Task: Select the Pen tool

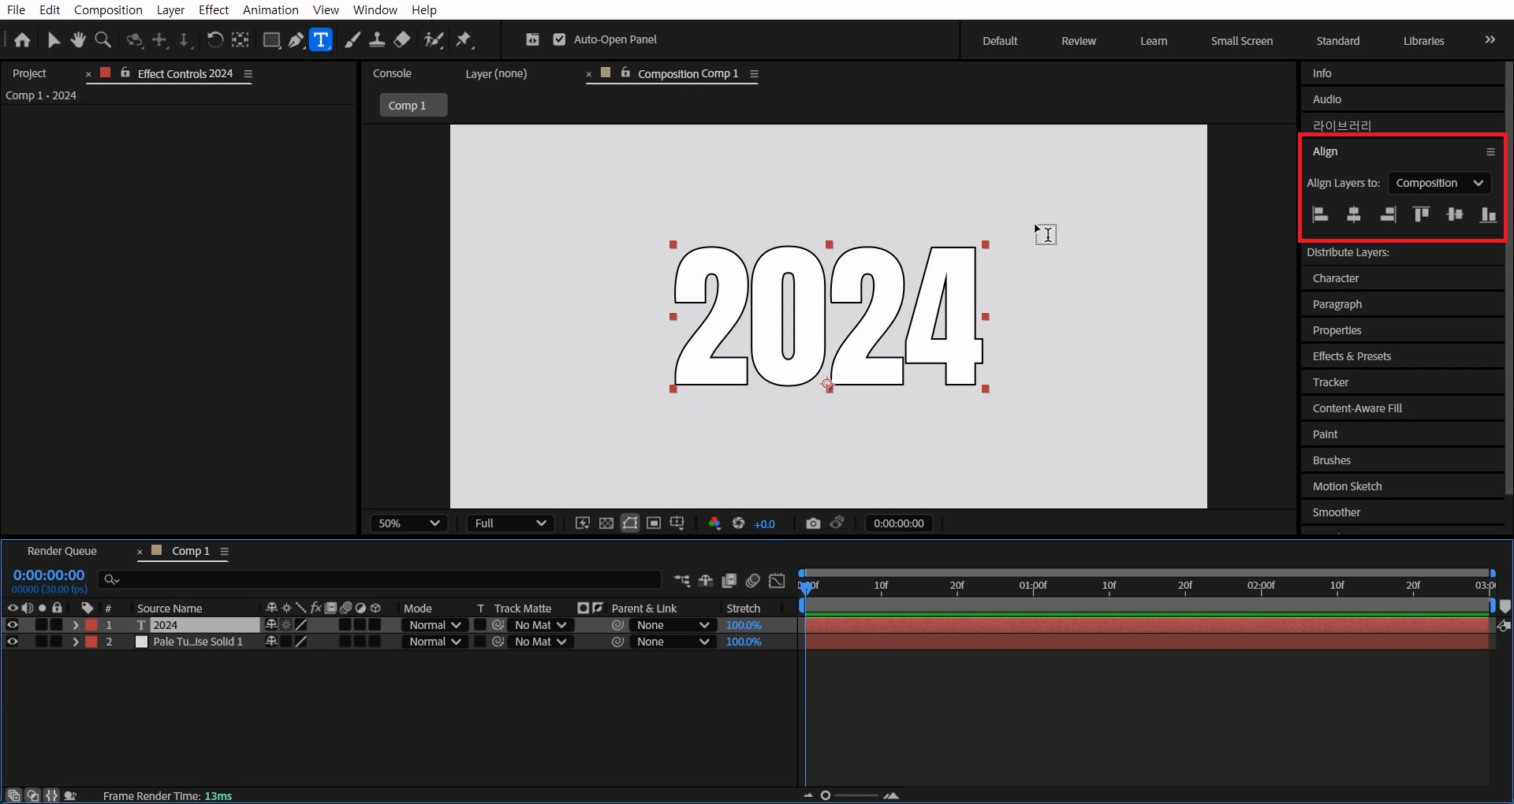Action: 296,40
